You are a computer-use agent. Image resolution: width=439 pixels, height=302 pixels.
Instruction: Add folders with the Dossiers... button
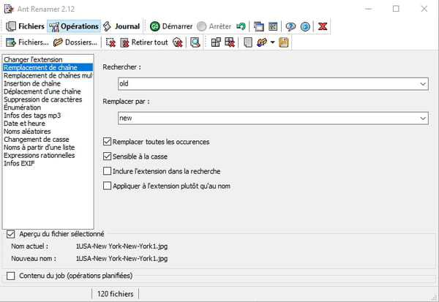pos(75,42)
